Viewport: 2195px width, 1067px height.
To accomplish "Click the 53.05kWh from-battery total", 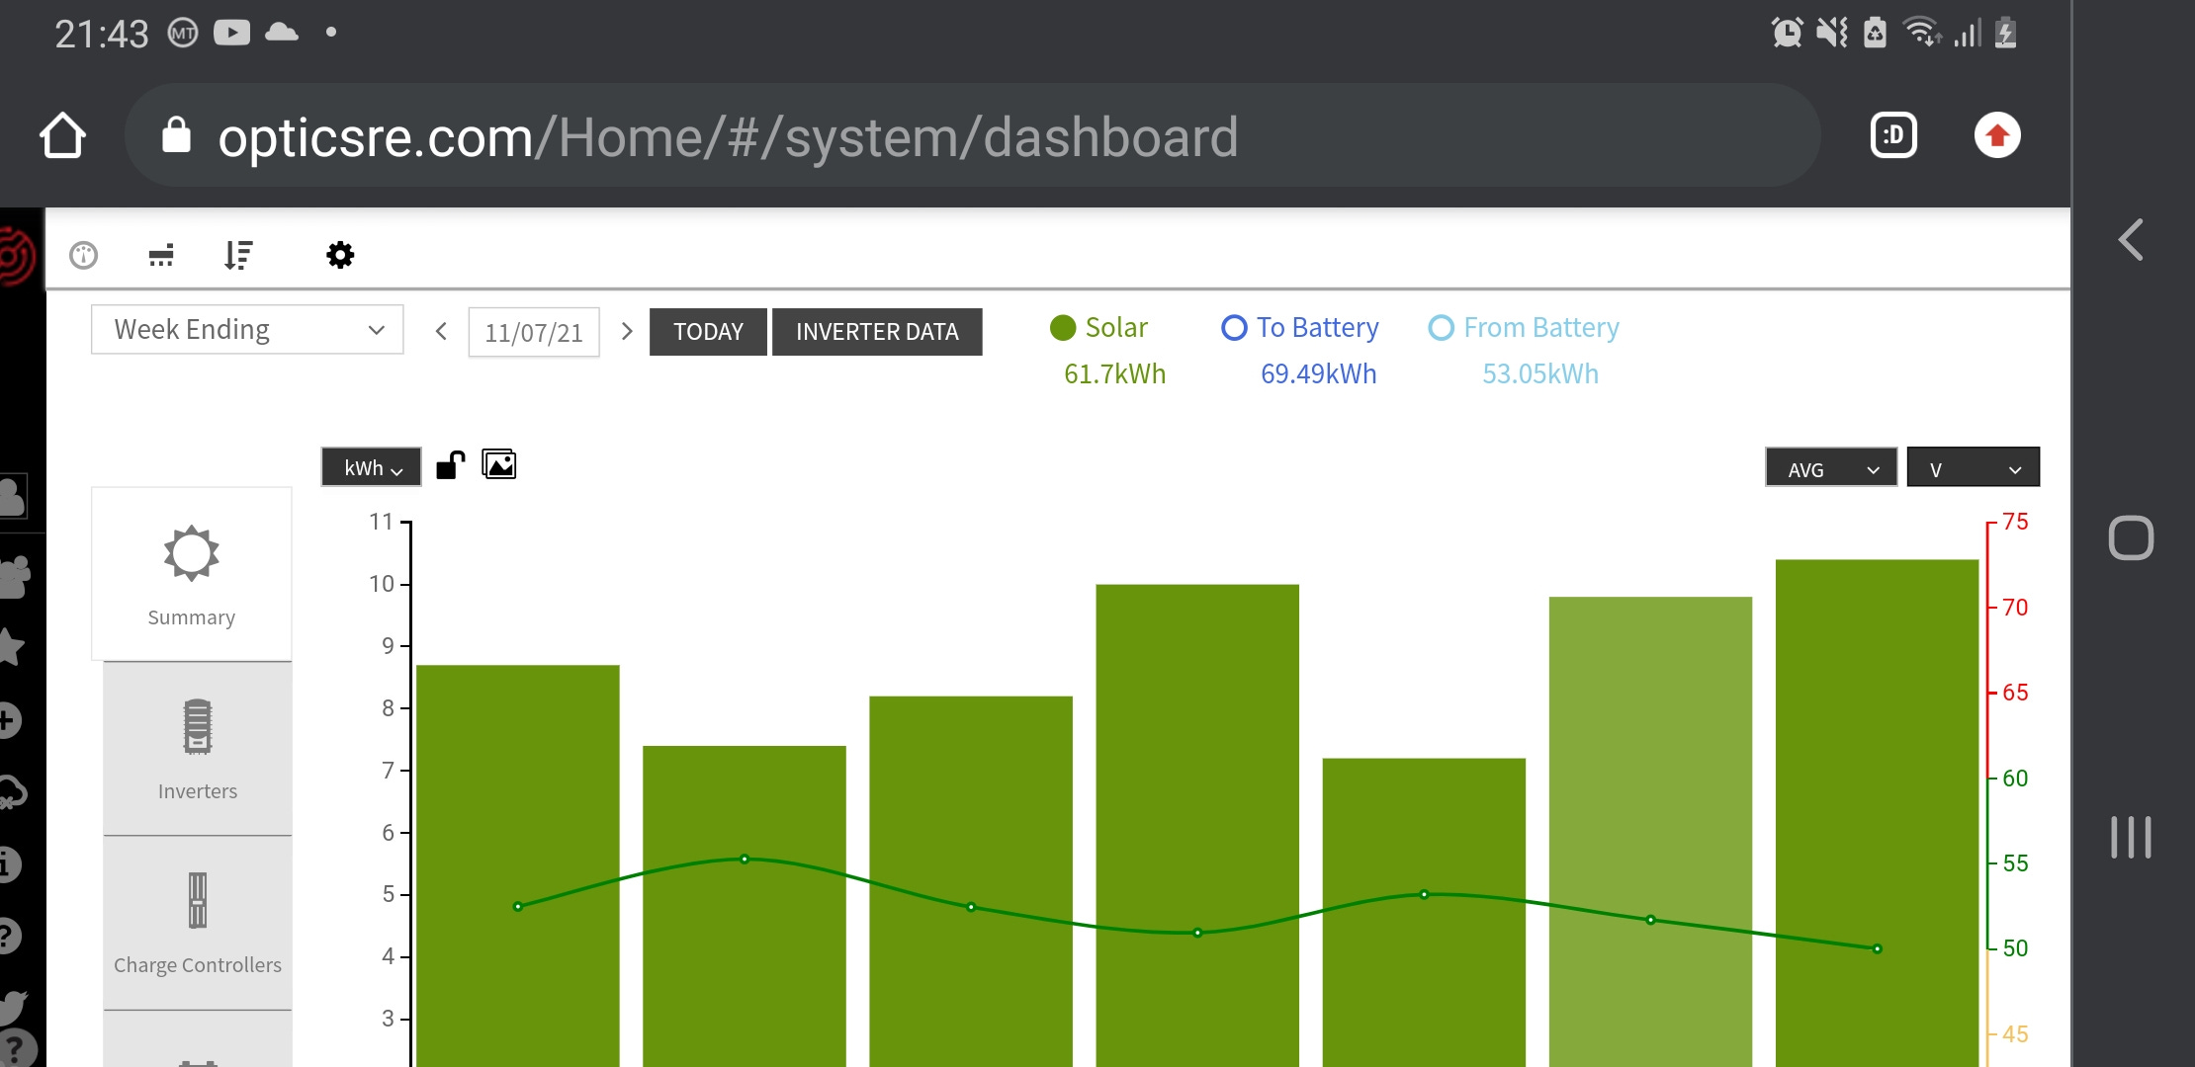I will [1539, 373].
